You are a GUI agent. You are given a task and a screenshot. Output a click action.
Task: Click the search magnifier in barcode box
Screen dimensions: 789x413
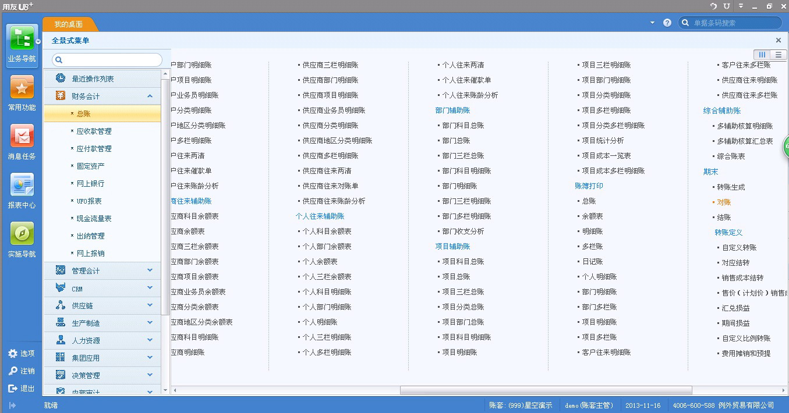pos(685,23)
